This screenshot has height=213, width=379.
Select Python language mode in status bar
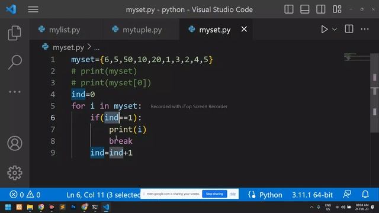pos(271,195)
